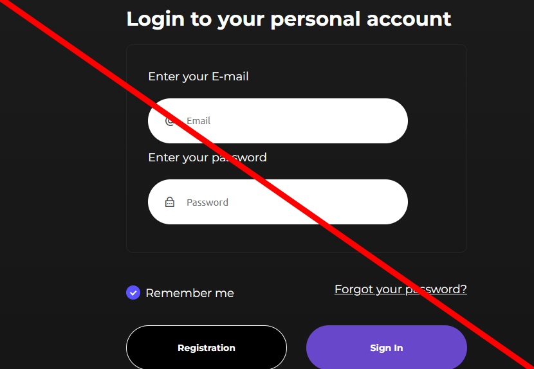
Task: Click the white checkmark in the purple circle
Action: click(133, 292)
